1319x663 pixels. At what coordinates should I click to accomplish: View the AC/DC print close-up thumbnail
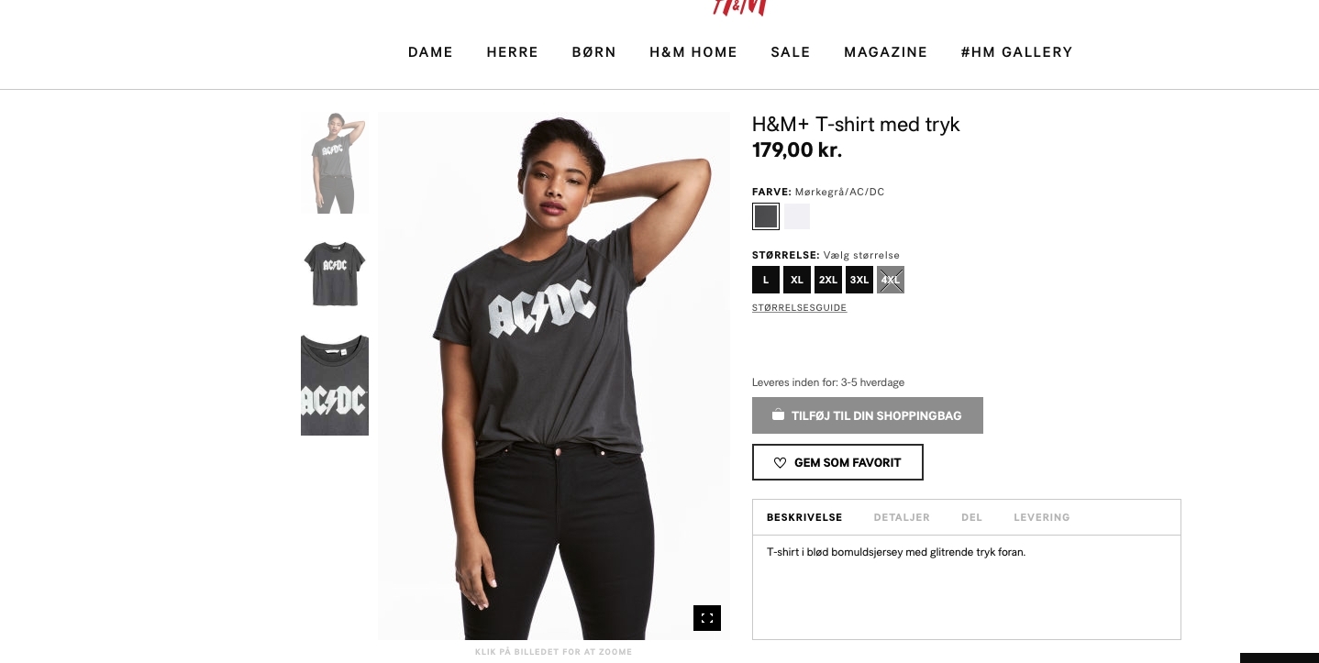[335, 385]
